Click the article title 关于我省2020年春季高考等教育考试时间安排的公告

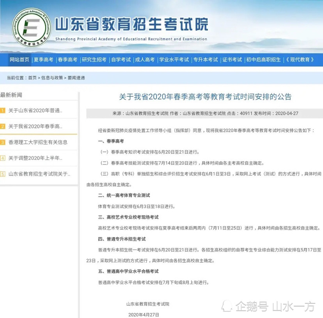tap(205, 97)
